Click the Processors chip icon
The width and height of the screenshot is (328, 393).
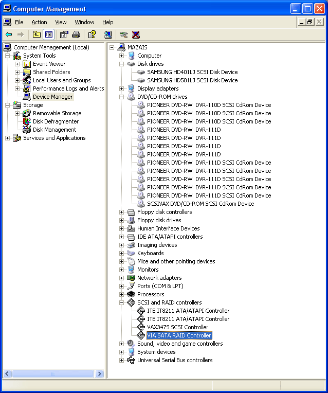pos(131,294)
